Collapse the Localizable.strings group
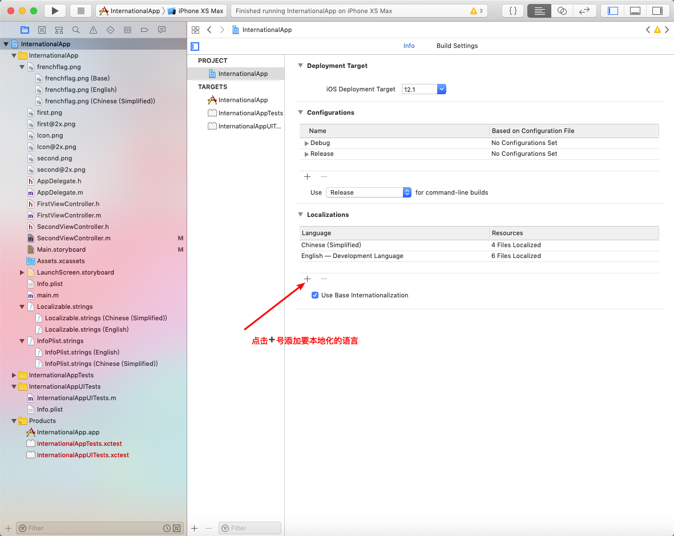Screen dimensions: 674x536 coord(22,307)
